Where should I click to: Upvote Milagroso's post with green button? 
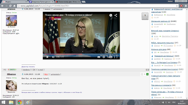pos(147,74)
